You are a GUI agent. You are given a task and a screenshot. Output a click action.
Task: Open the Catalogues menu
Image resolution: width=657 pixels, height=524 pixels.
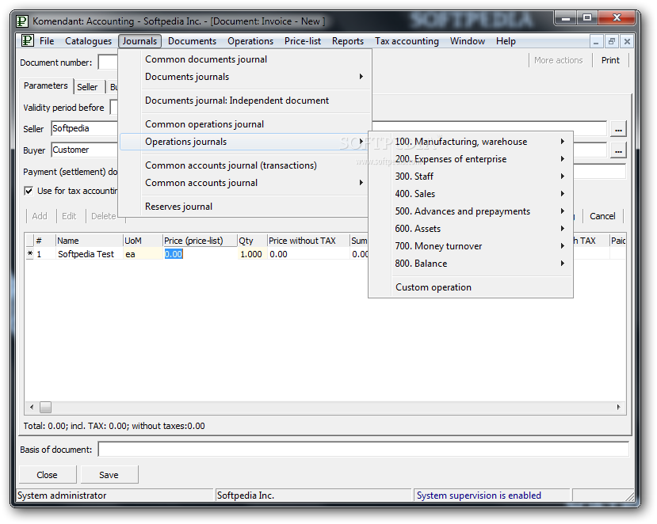click(89, 41)
